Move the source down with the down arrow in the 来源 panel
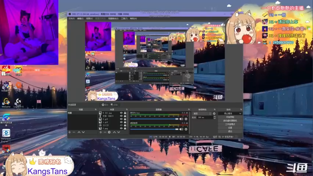The height and width of the screenshot is (176, 313). (119, 132)
